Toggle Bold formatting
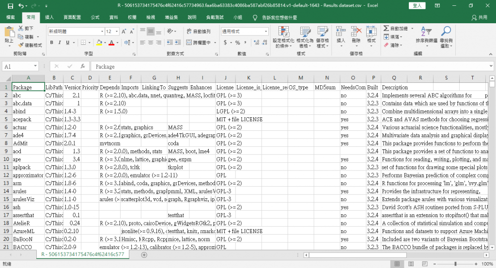The width and height of the screenshot is (496, 268). pos(51,42)
